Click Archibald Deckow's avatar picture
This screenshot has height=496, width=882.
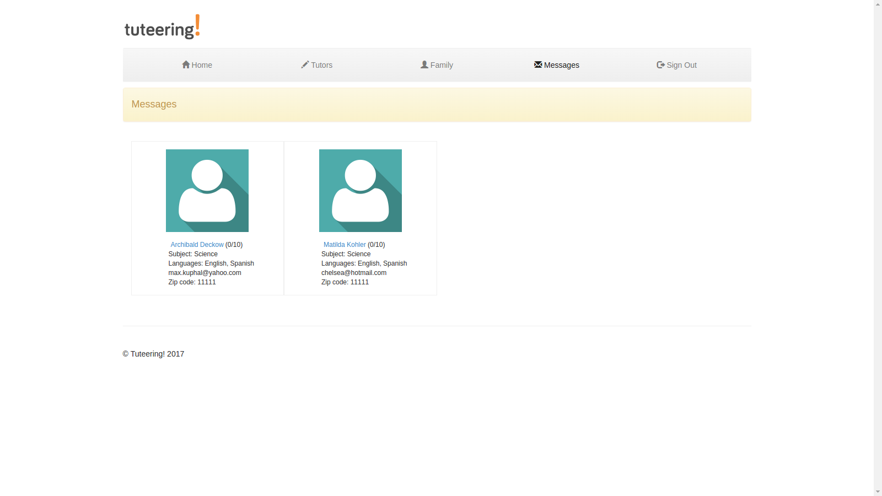(207, 191)
